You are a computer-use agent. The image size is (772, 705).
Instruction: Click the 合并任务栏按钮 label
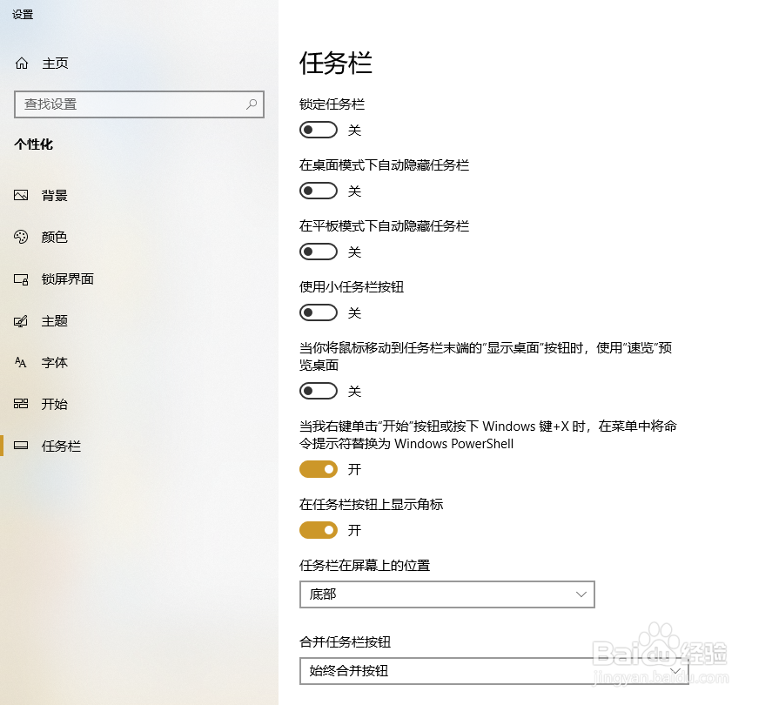346,642
